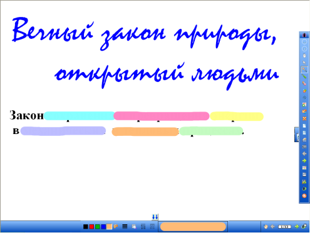Click the orange undo arrow icon
This screenshot has height=233, width=310.
tap(304, 111)
